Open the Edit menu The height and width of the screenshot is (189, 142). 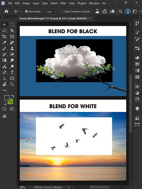17,3
